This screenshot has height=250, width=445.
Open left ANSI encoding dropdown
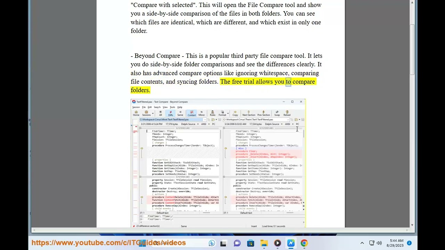coord(209,124)
